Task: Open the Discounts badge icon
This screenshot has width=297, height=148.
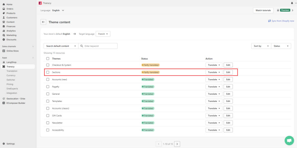Action: pyautogui.click(x=3, y=40)
